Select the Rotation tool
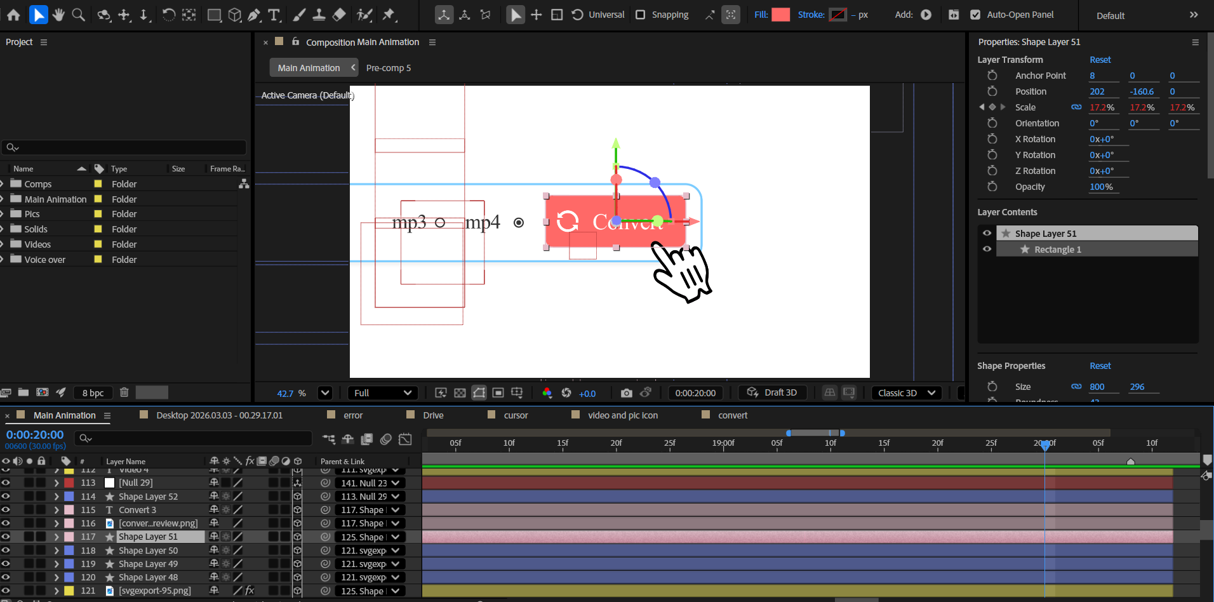 click(x=168, y=15)
